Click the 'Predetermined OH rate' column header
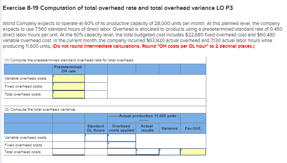287x163 pixels. [x=69, y=69]
